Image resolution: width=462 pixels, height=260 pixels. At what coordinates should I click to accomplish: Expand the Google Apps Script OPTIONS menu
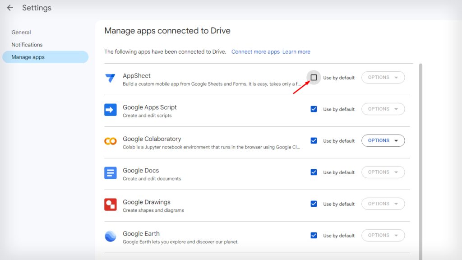[383, 109]
